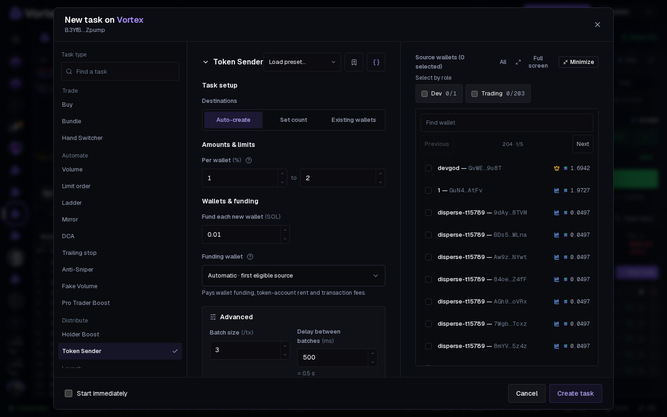Viewport: 667px width, 417px height.
Task: Select the GuN4...AtFv wallet checkbox
Action: pyautogui.click(x=428, y=190)
